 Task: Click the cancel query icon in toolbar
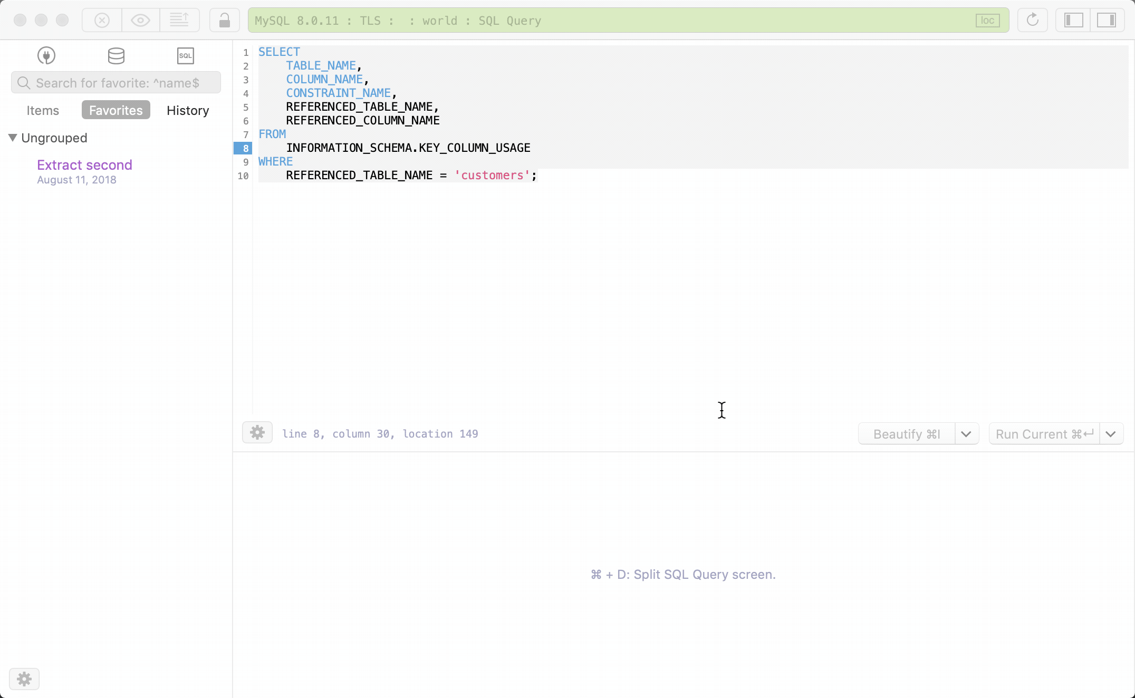101,20
